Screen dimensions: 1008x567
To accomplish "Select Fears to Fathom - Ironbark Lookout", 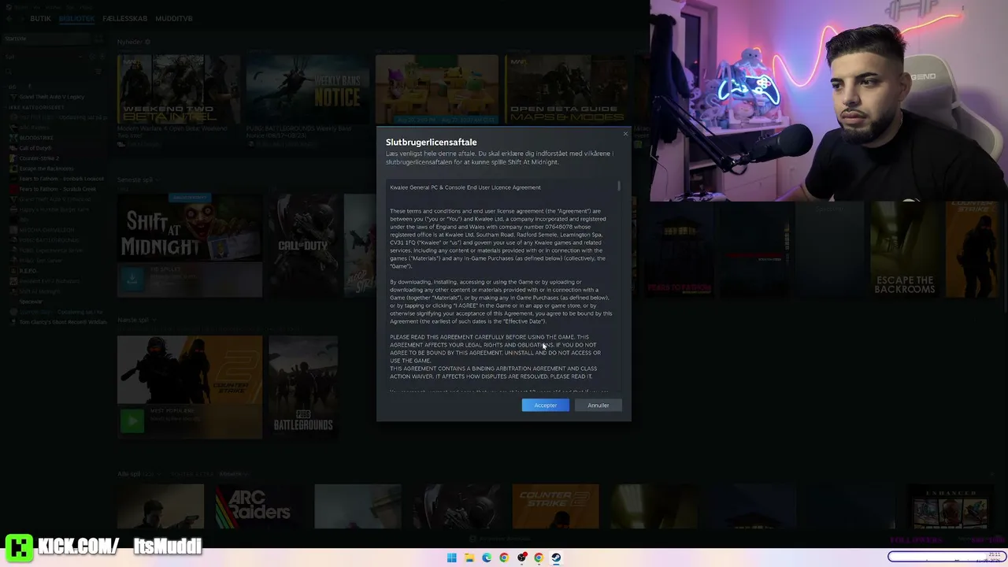I will 61,179.
